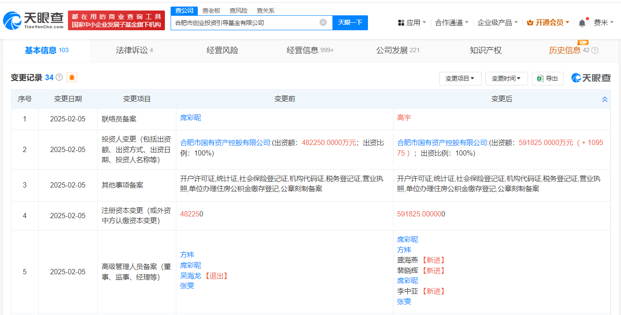Image resolution: width=621 pixels, height=315 pixels.
Task: Export records with 导出 Excel button
Action: coord(547,78)
